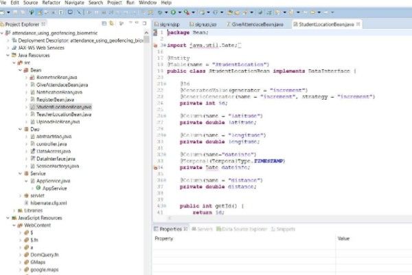Maximize the Project Explorer view
Viewport: 412px width, 275px height.
tap(144, 23)
